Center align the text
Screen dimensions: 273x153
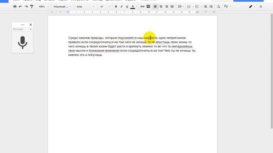161,7
